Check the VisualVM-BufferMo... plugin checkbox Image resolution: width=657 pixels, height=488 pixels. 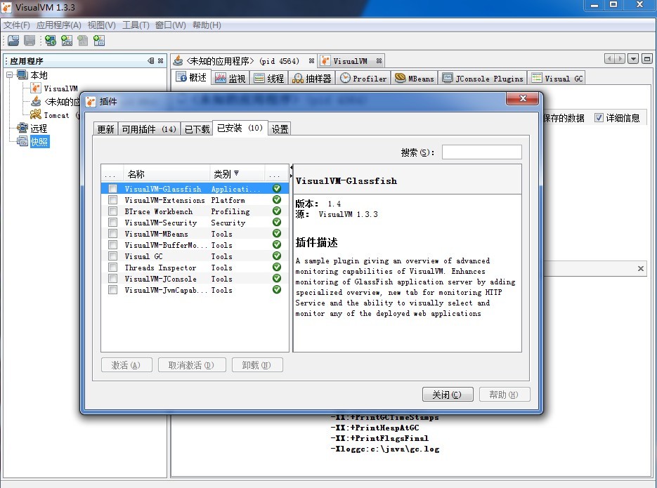tap(112, 245)
